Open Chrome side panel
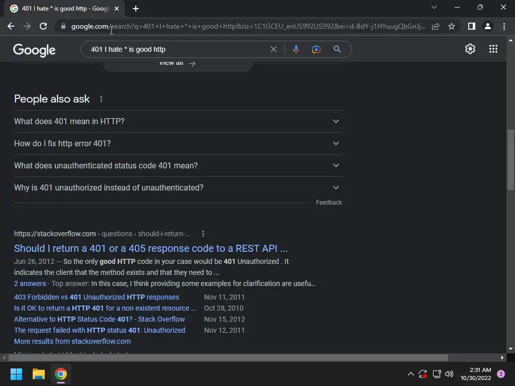Screen dimensions: 515x386 (x=472, y=26)
